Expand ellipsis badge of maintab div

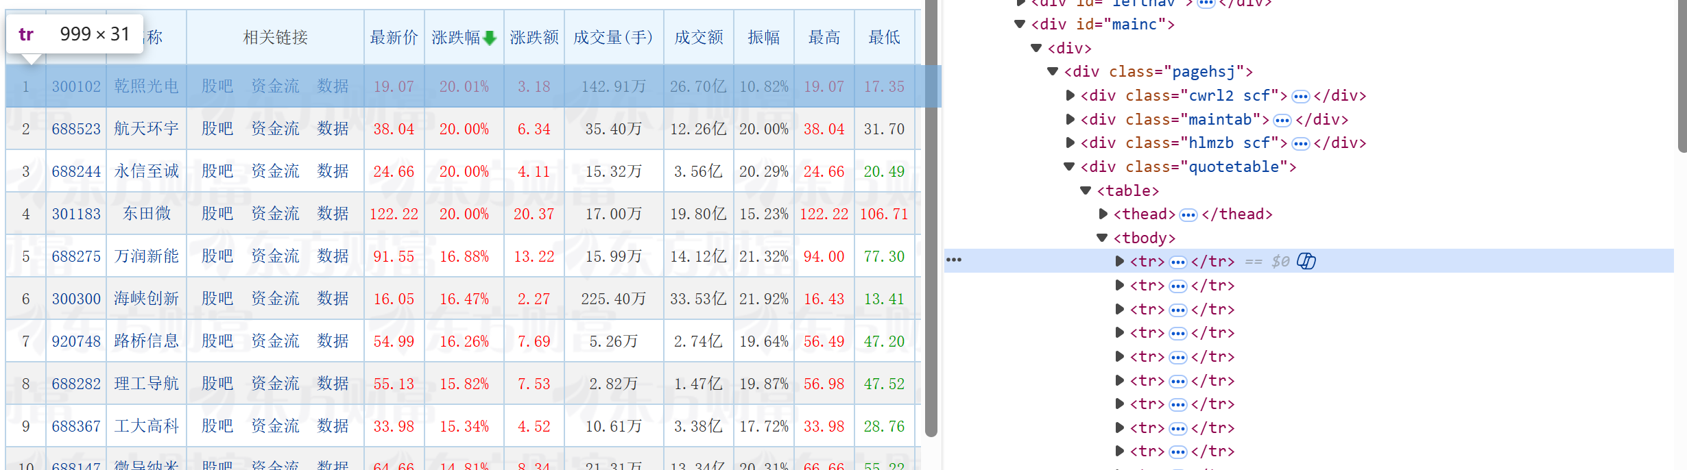1282,121
